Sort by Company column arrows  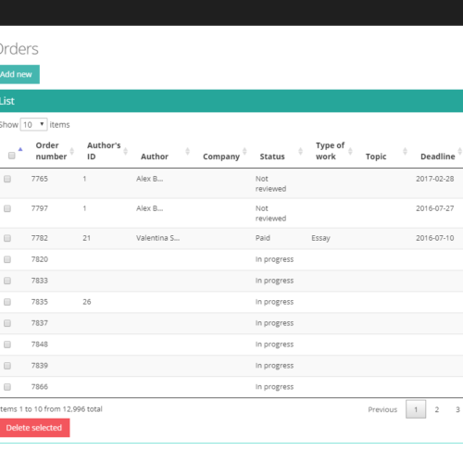point(244,151)
